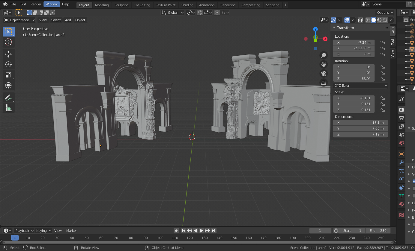Open the Modifiers wrench icon
This screenshot has height=251, width=415.
point(402,162)
